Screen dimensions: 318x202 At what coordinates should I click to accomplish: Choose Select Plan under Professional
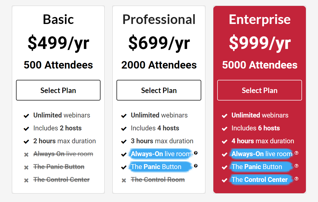click(159, 90)
